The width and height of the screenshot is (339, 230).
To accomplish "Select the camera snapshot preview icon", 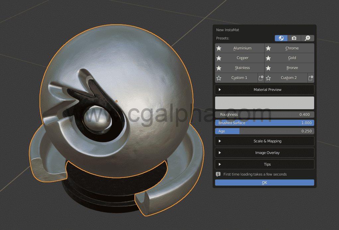I will point(294,38).
